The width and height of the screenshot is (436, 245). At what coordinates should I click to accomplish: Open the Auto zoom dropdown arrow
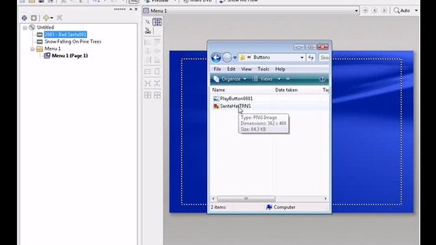(416, 11)
